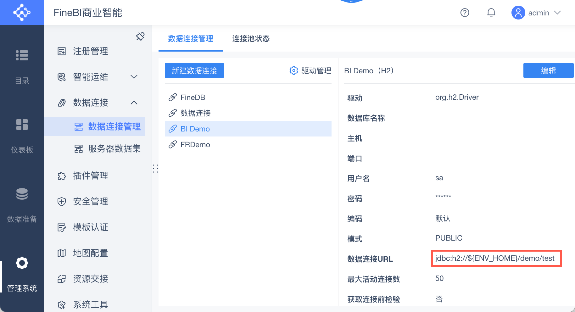Screen dimensions: 575x312
Task: Click the FineBI logo icon
Action: tap(22, 13)
